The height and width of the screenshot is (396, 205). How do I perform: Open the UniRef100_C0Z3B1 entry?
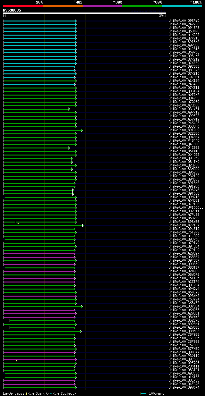(x=184, y=77)
